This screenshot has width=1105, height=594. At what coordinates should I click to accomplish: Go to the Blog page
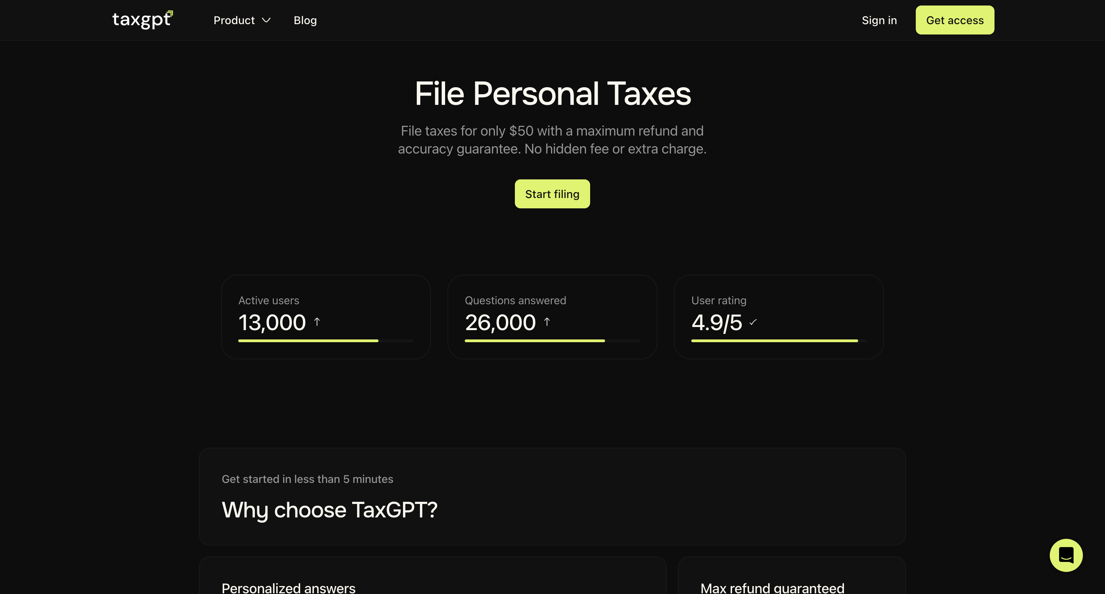coord(305,20)
